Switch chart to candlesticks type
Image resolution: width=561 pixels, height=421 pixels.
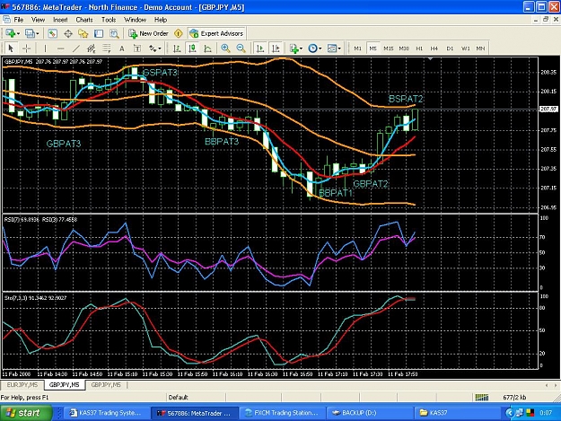(x=192, y=48)
